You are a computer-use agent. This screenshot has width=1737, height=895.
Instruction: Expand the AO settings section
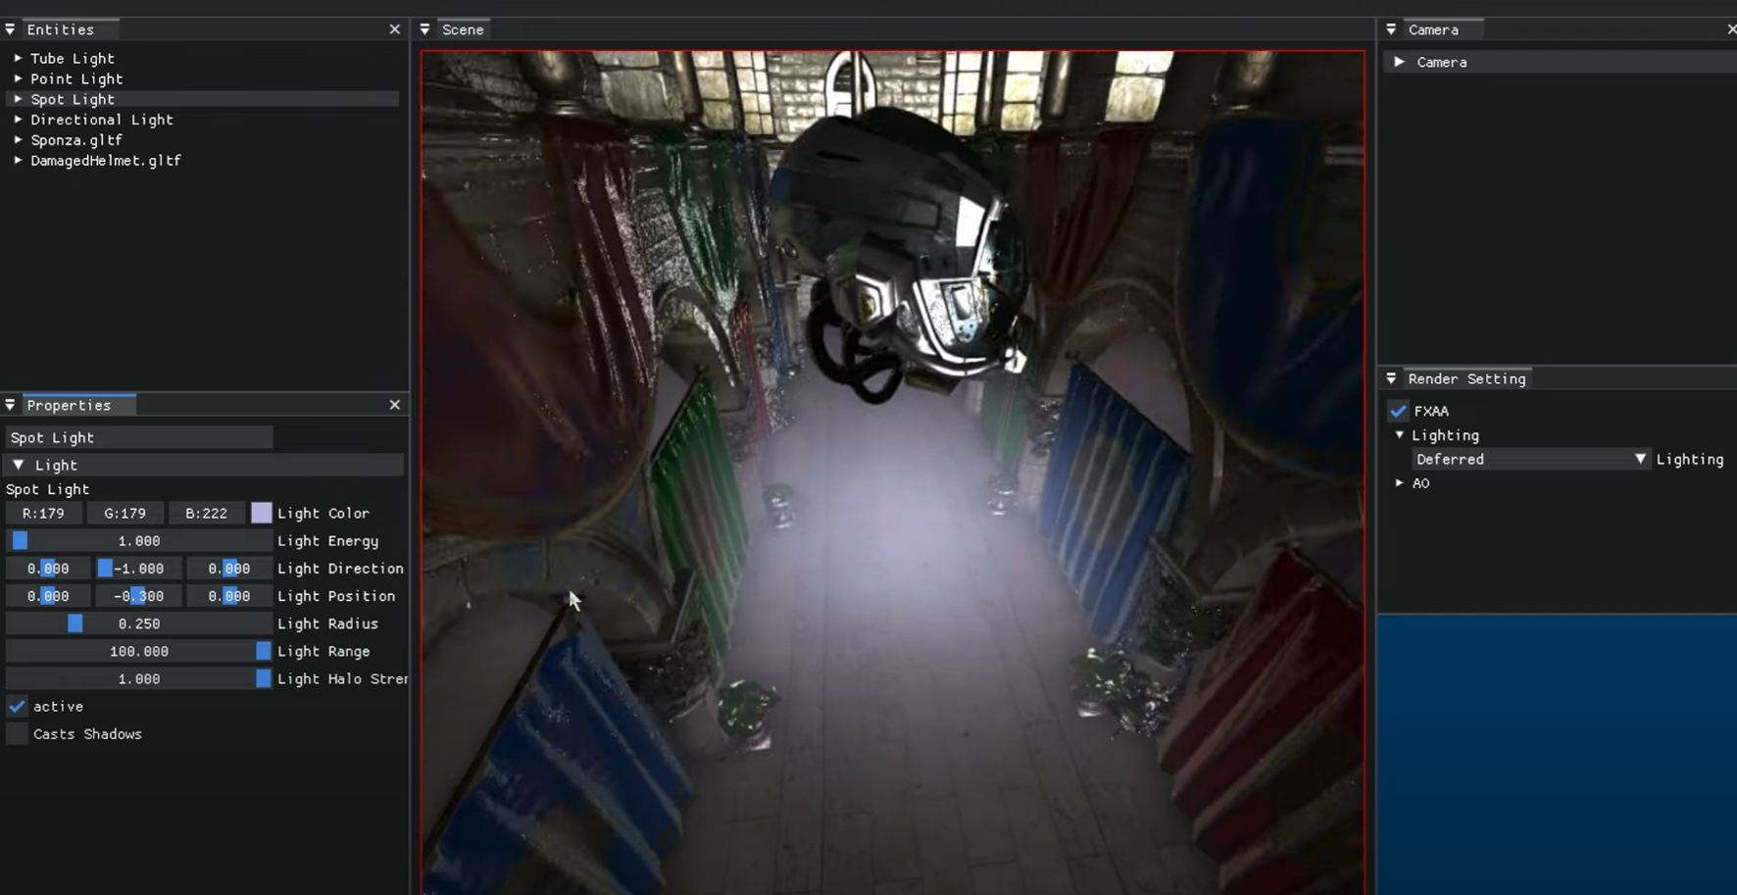[1400, 483]
